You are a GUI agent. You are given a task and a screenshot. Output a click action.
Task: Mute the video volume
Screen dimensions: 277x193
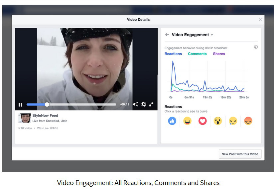[135, 104]
